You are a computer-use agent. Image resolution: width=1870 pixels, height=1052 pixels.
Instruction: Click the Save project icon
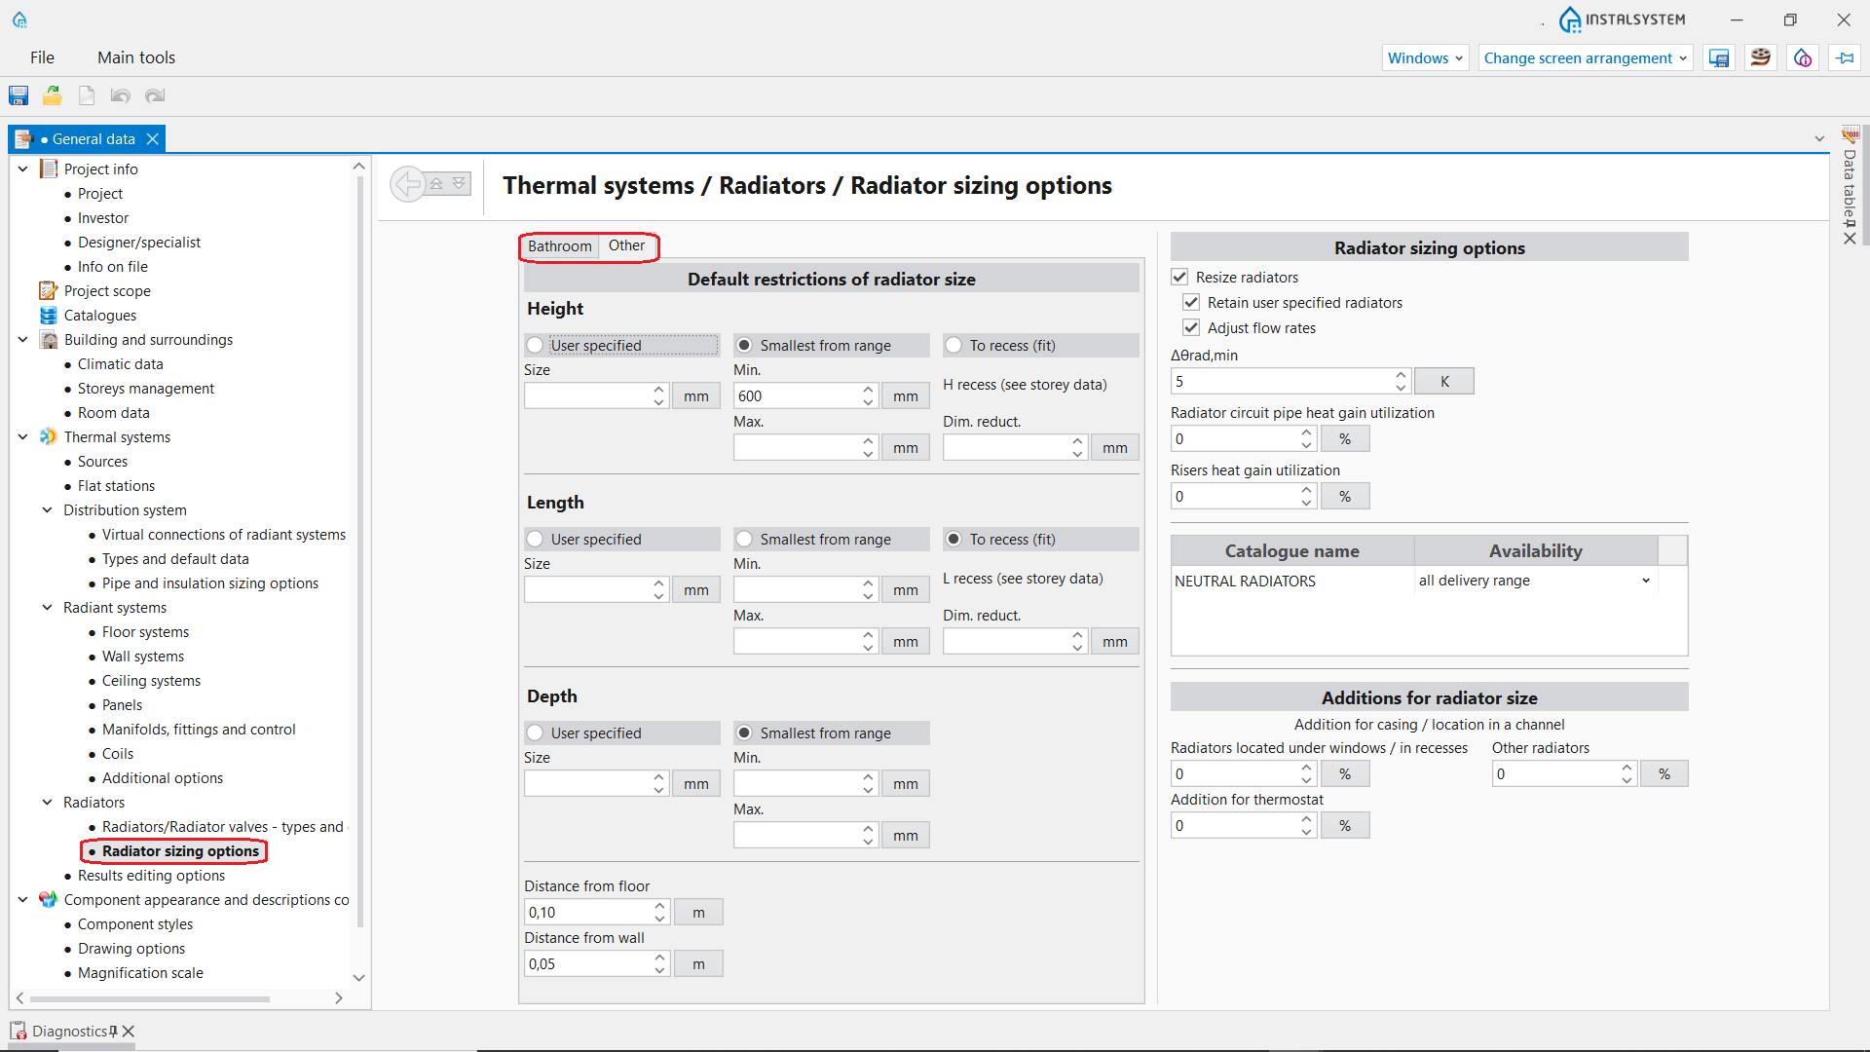[x=19, y=95]
